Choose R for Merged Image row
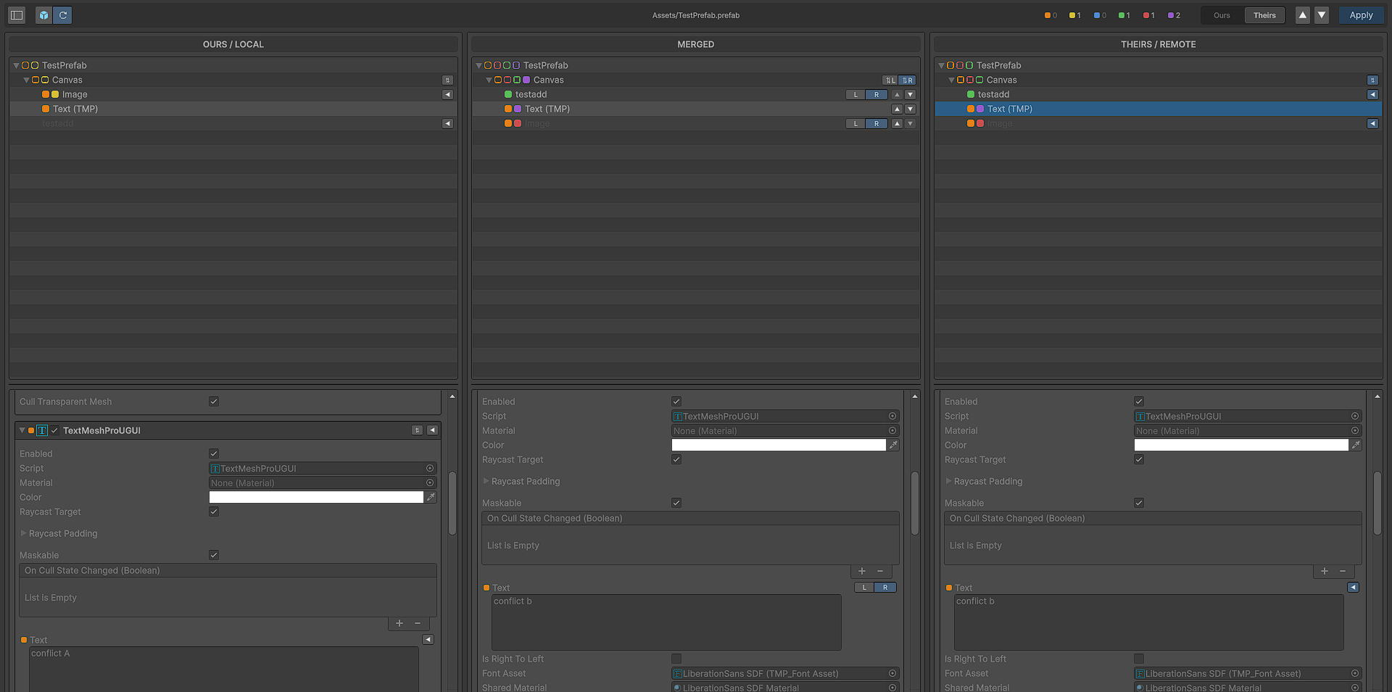The height and width of the screenshot is (692, 1392). tap(877, 124)
